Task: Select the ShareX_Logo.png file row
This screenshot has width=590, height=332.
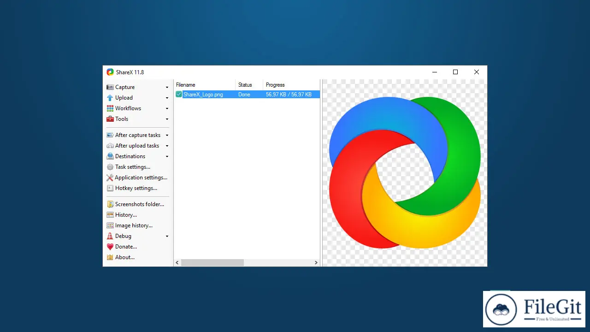Action: coord(247,94)
